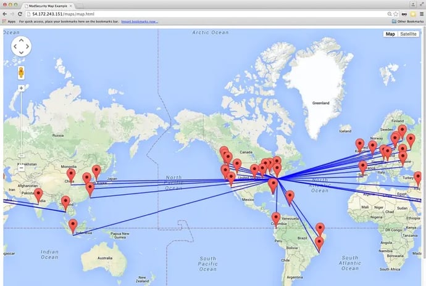This screenshot has width=426, height=286.
Task: Open the Chrome hamburger menu
Action: [x=420, y=13]
